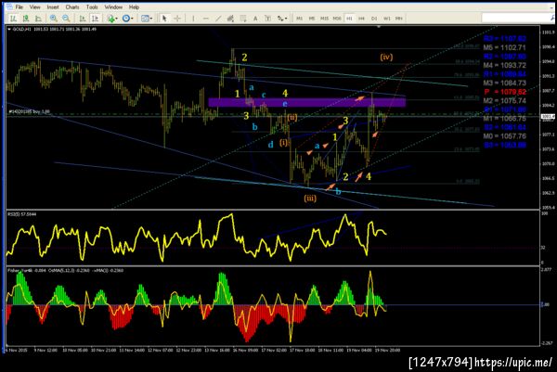Expand the templates dropdown arrow
The height and width of the screenshot is (372, 557).
pos(151,19)
